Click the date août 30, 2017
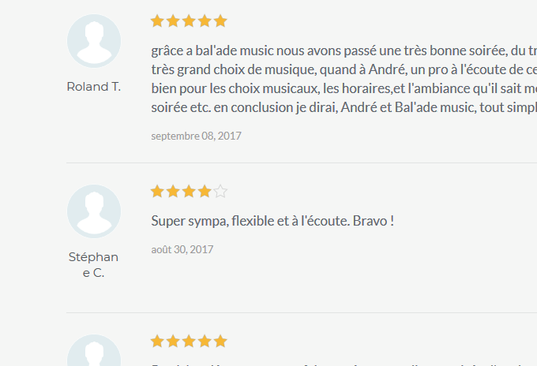This screenshot has width=537, height=366. coord(182,249)
